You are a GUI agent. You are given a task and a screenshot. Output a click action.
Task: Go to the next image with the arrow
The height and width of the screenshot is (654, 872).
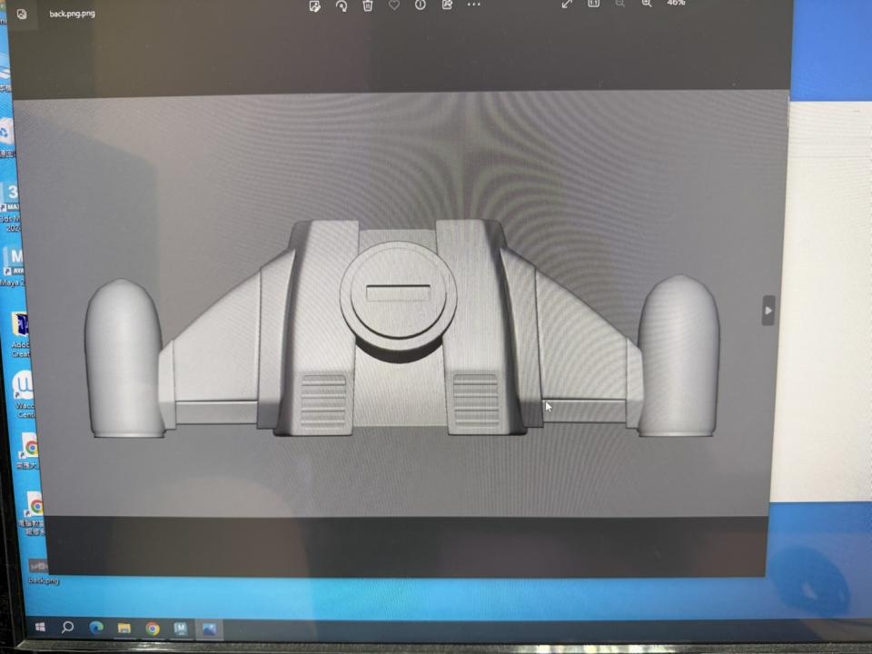768,311
